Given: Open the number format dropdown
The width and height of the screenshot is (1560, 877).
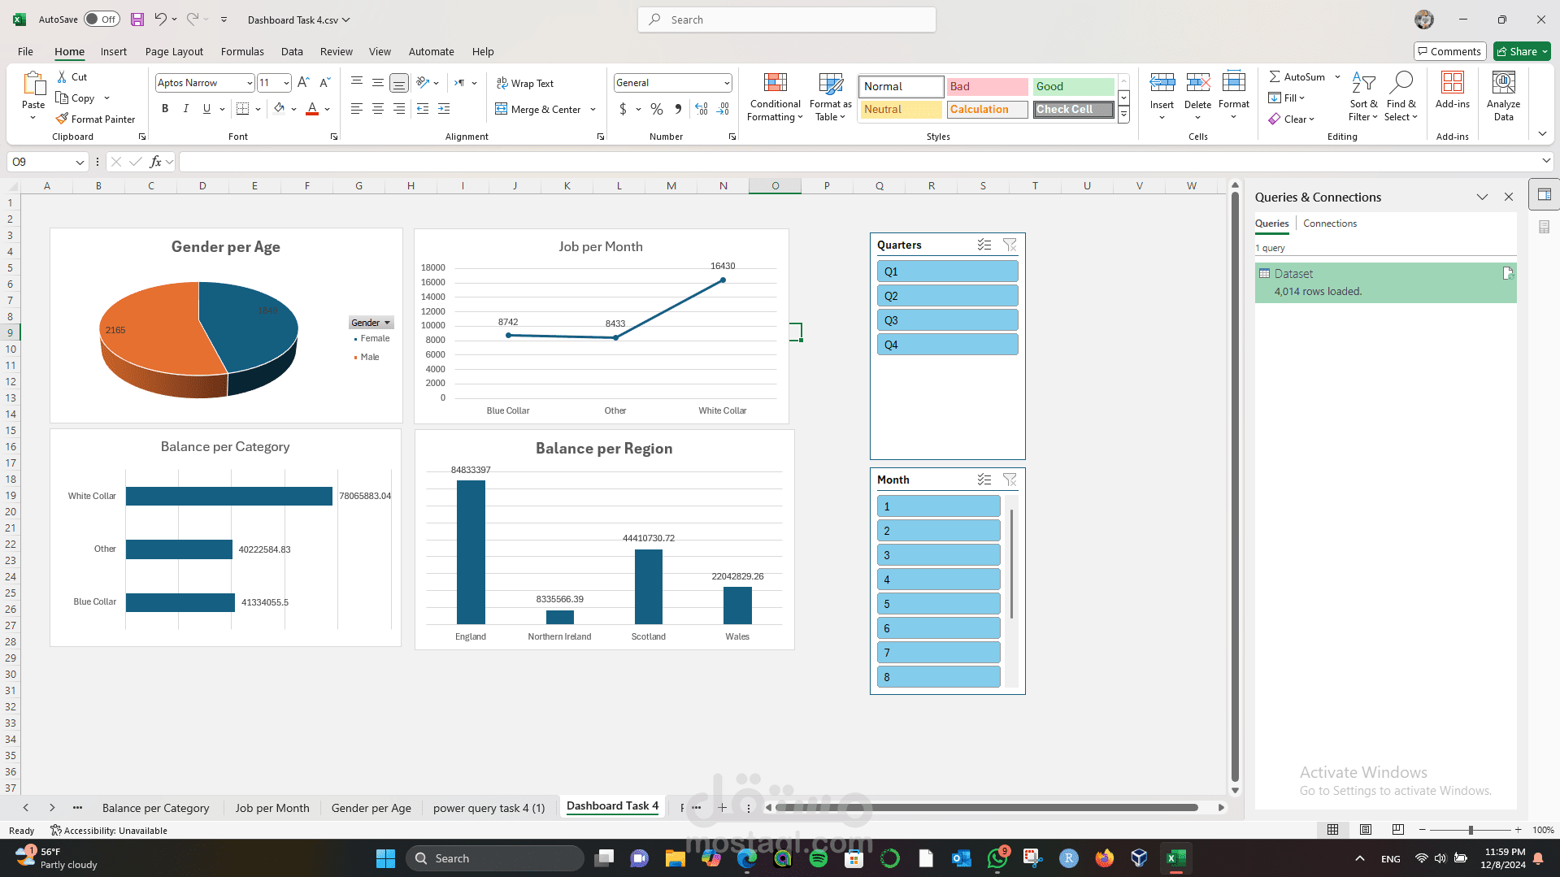Looking at the screenshot, I should 726,83.
